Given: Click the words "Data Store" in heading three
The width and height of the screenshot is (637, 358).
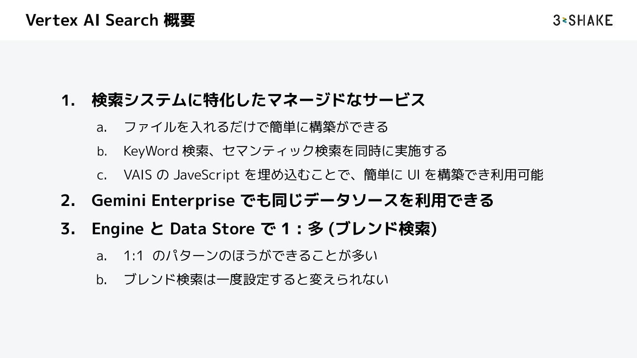Looking at the screenshot, I should click(x=212, y=229).
